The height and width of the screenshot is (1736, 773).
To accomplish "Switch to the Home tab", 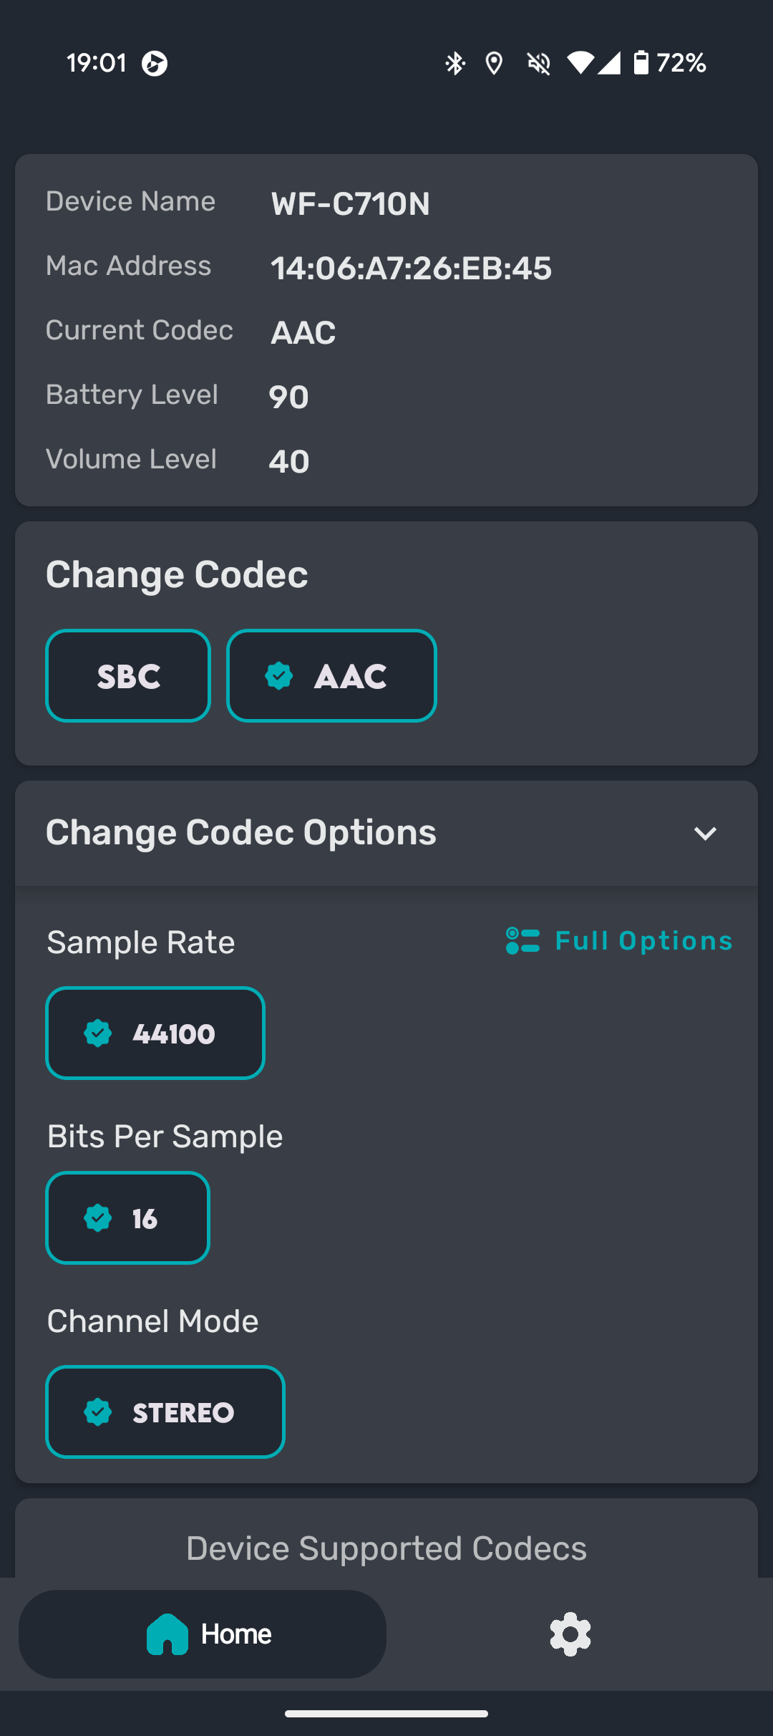I will pos(203,1634).
